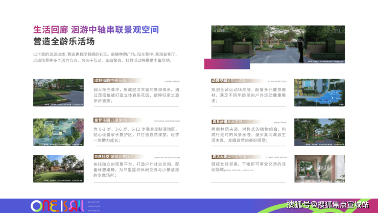The image size is (378, 213).
Task: Click the 趣活天地 架空层泛会所 label tag
Action: (x=230, y=157)
